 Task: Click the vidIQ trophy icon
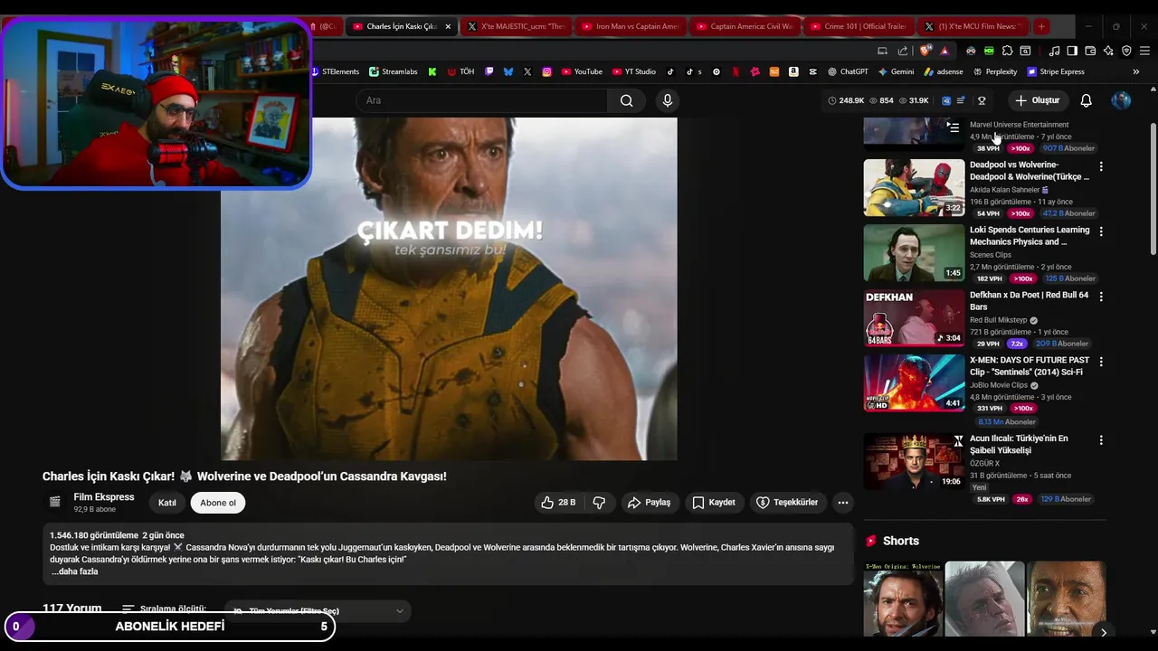click(x=982, y=100)
